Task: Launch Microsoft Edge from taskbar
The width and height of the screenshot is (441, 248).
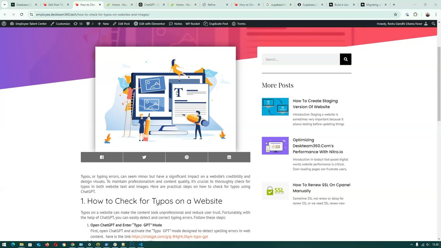Action: 13,245
